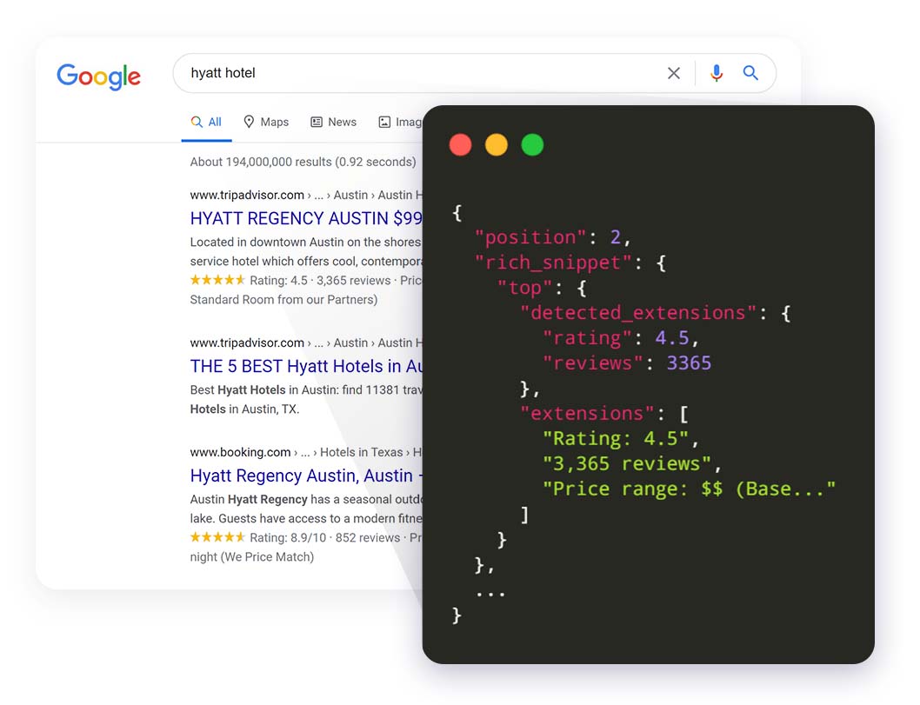
Task: Select the All results tab
Action: 206,123
